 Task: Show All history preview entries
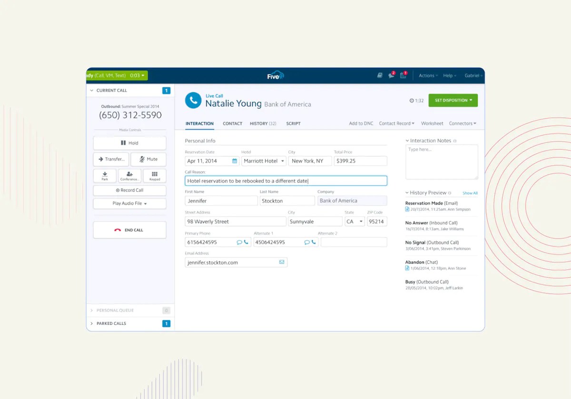coord(471,193)
